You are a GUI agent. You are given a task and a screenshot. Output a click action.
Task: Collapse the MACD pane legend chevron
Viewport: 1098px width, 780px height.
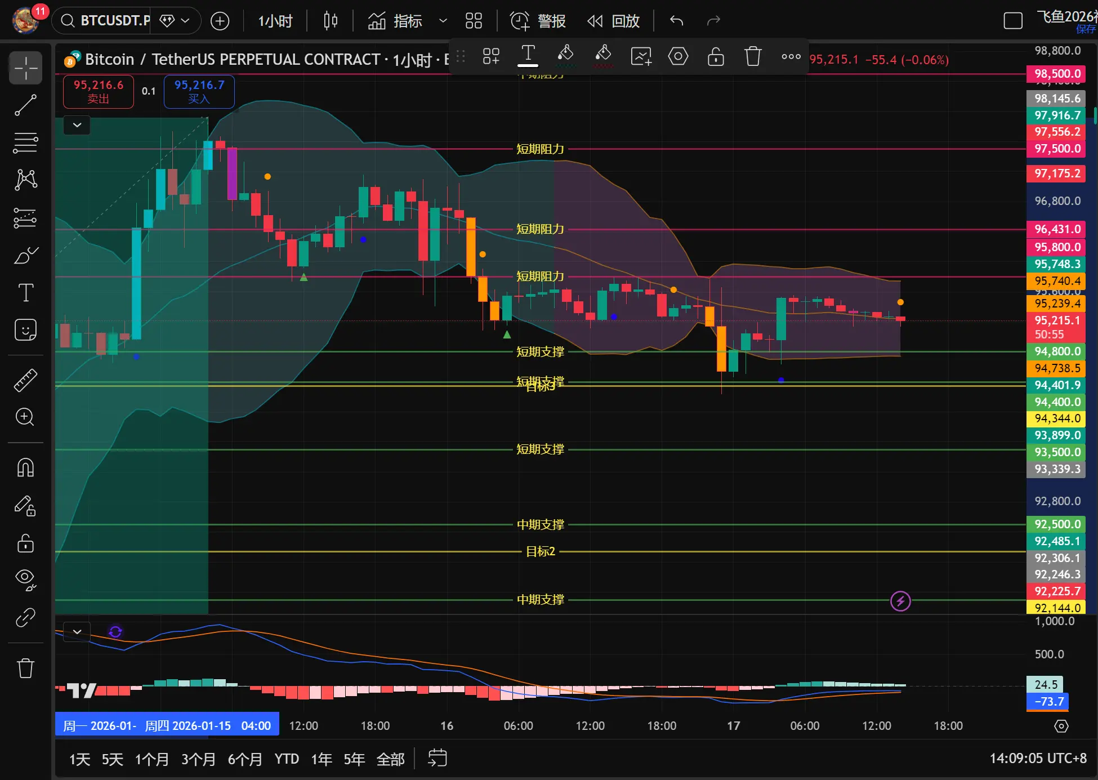[77, 632]
